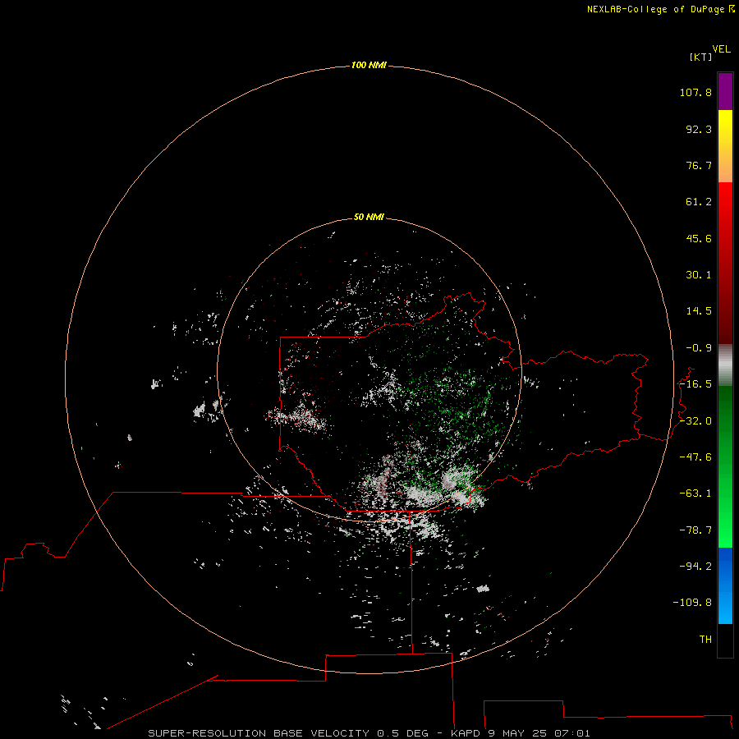Viewport: 739px width, 739px height.
Task: Select the 76.7 velocity scale value
Action: 699,165
